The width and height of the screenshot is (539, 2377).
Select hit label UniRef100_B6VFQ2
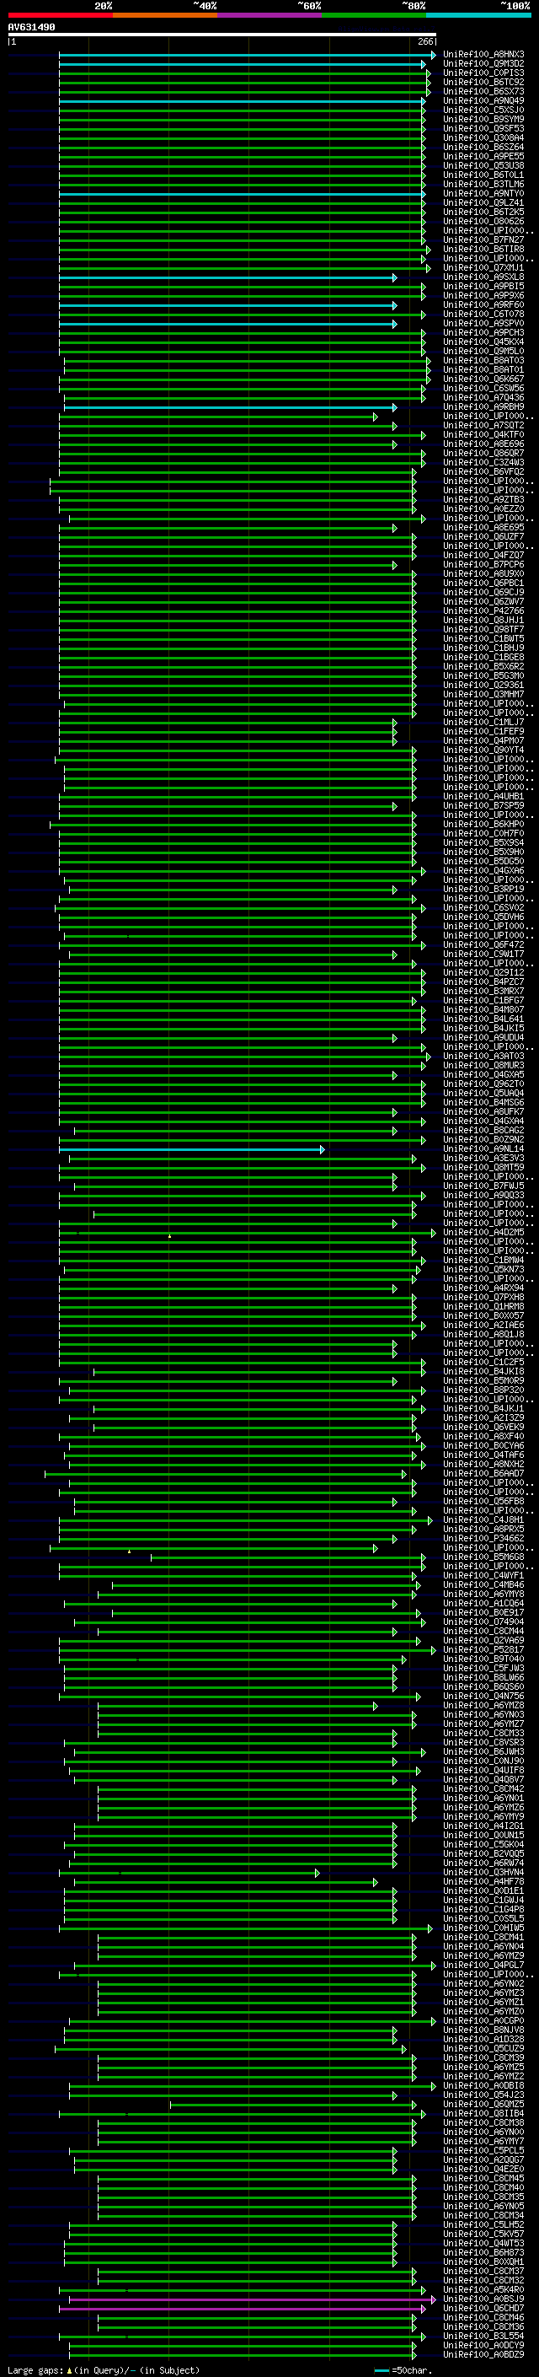click(x=483, y=471)
